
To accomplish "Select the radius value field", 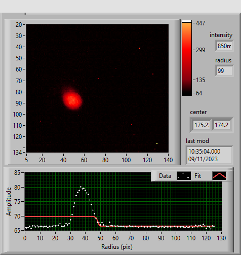I will point(224,70).
